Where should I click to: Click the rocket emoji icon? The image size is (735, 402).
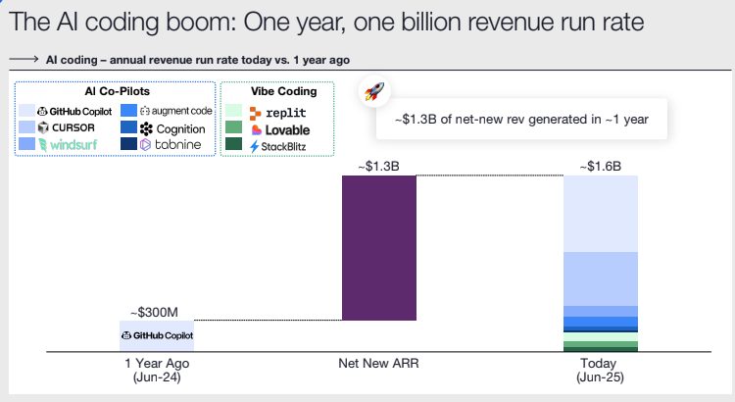tap(374, 91)
